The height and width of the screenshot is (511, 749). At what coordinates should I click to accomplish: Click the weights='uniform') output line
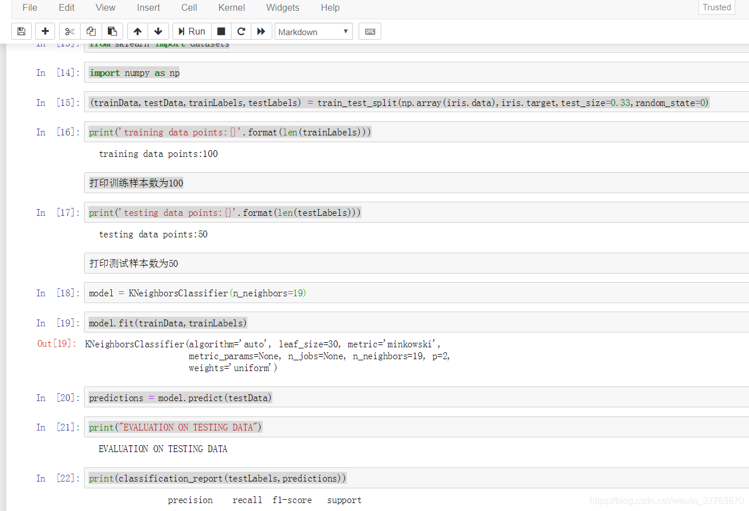click(233, 368)
